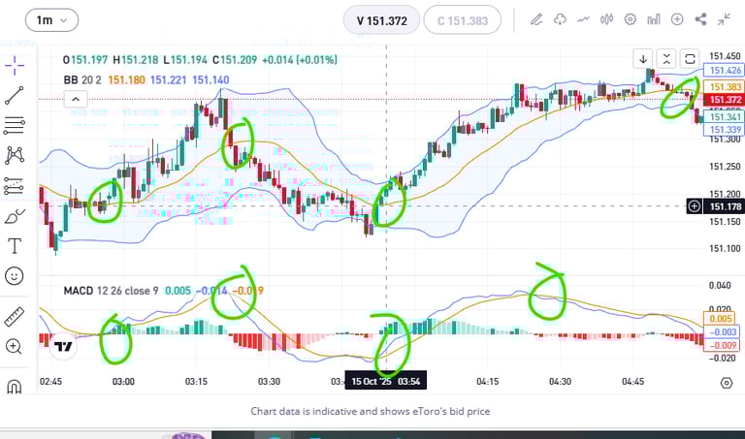This screenshot has height=439, width=745.
Task: Select the XABCD pattern tool
Action: (x=15, y=155)
